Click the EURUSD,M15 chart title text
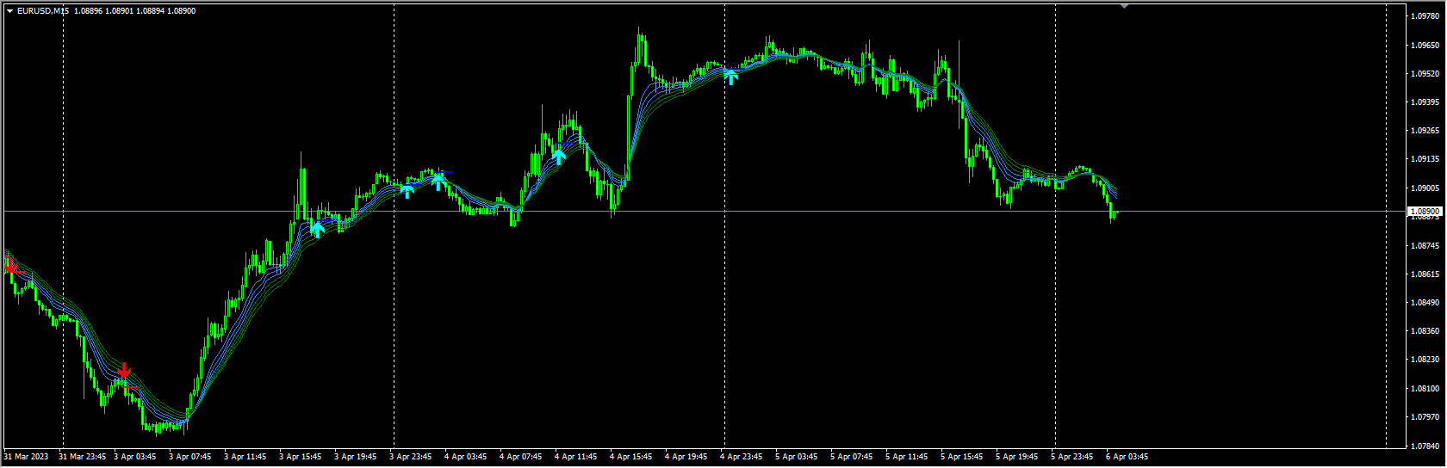Viewport: 1447px width, 468px height. coord(42,11)
